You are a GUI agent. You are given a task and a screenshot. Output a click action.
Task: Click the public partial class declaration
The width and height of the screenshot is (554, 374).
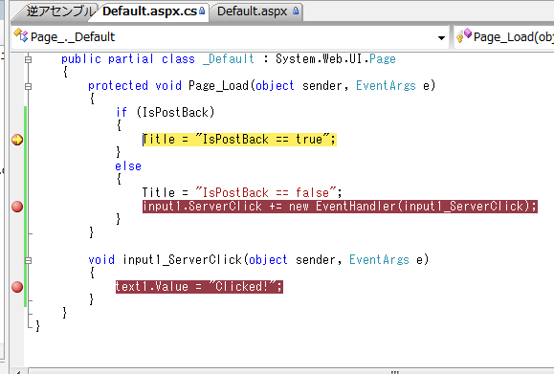229,59
